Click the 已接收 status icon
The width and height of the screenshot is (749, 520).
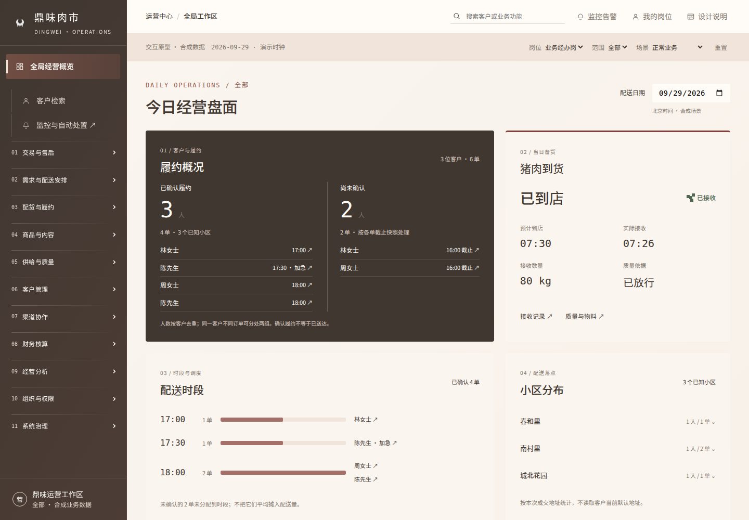click(x=690, y=198)
